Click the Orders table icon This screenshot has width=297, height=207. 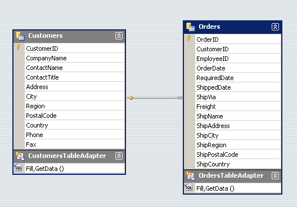(x=191, y=27)
